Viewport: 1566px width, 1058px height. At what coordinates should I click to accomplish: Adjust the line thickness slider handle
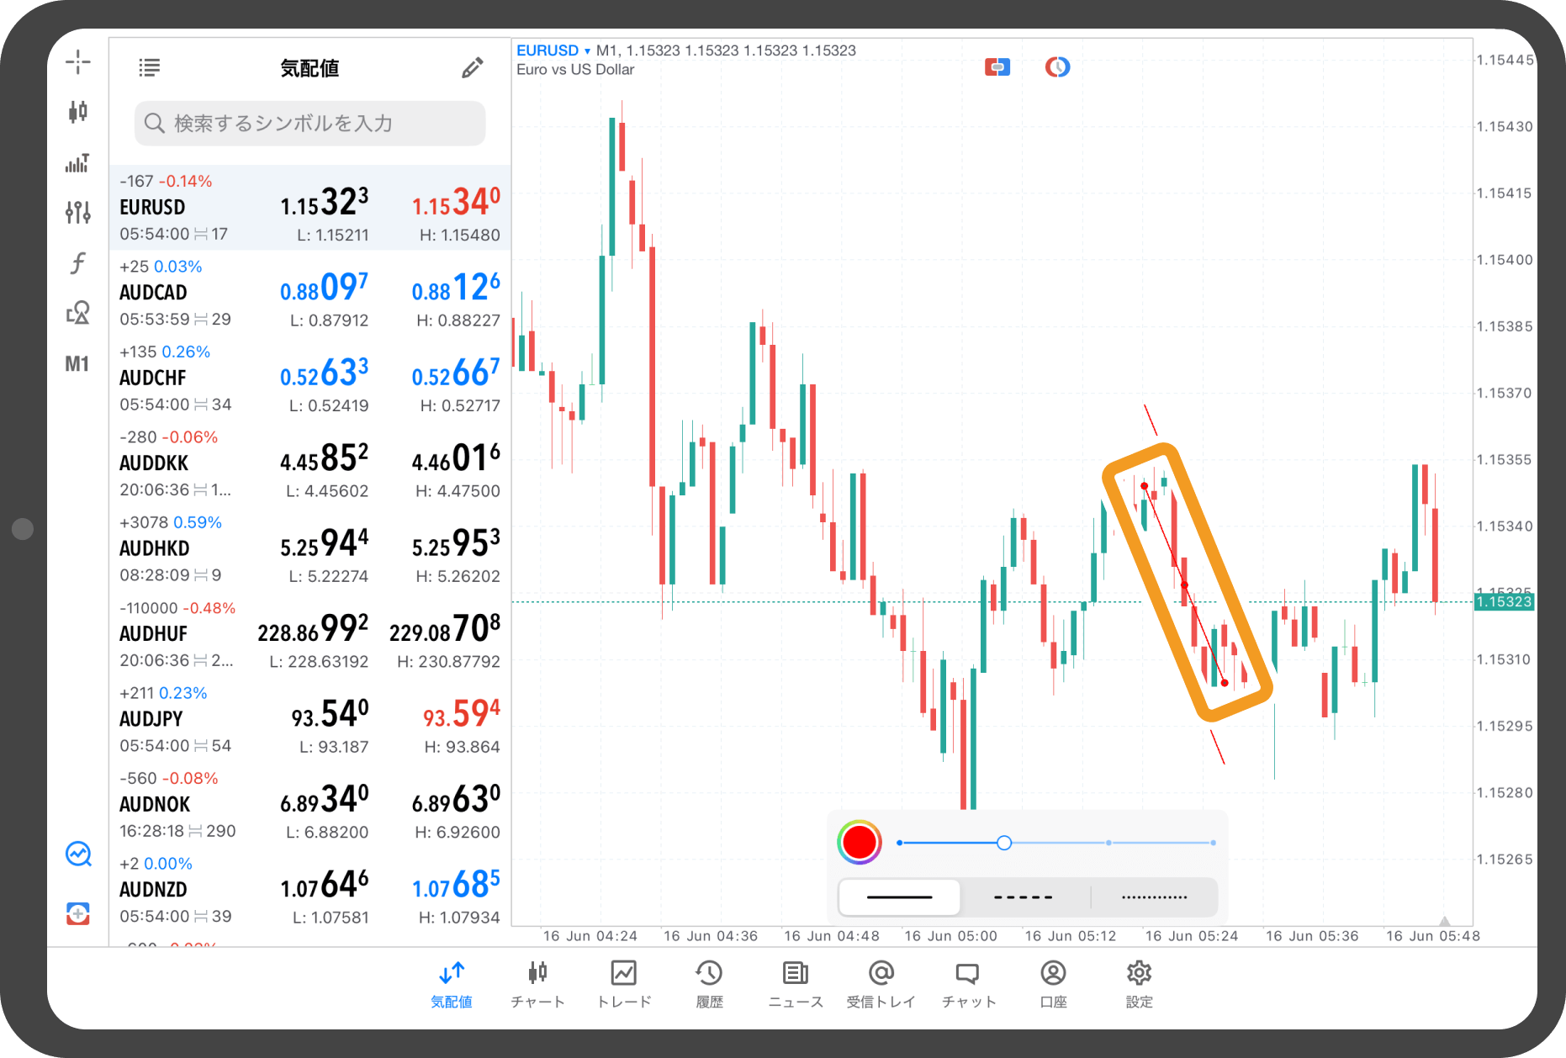pos(1004,843)
